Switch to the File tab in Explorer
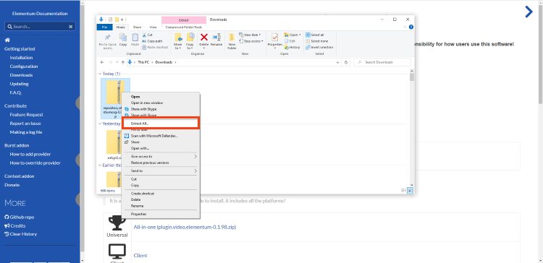Screen dimensions: 543x263 105,27
